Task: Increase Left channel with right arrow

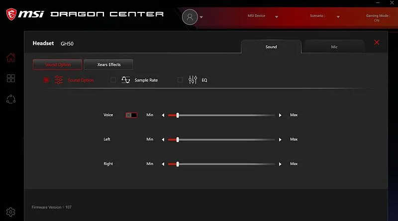Action: 280,140
